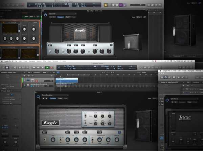203x151 pixels.
Task: Toggle power button of Tone Sculptor plugin
Action: click(38, 96)
